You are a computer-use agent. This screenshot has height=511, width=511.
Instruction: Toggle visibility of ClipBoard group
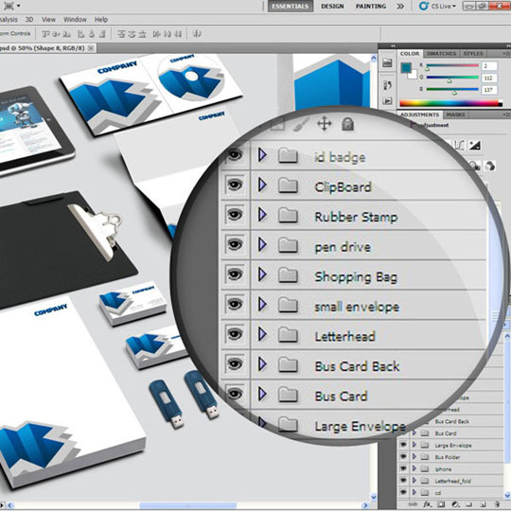[x=235, y=185]
